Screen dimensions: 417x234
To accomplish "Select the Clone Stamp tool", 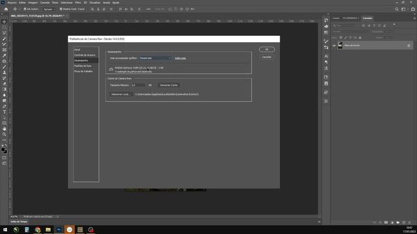I will pos(5,72).
